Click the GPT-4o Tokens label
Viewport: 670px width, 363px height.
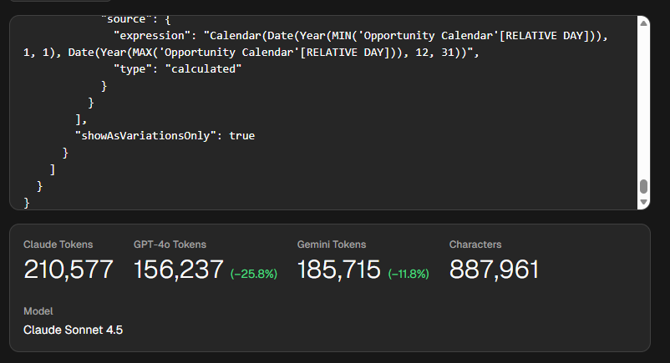tap(170, 245)
